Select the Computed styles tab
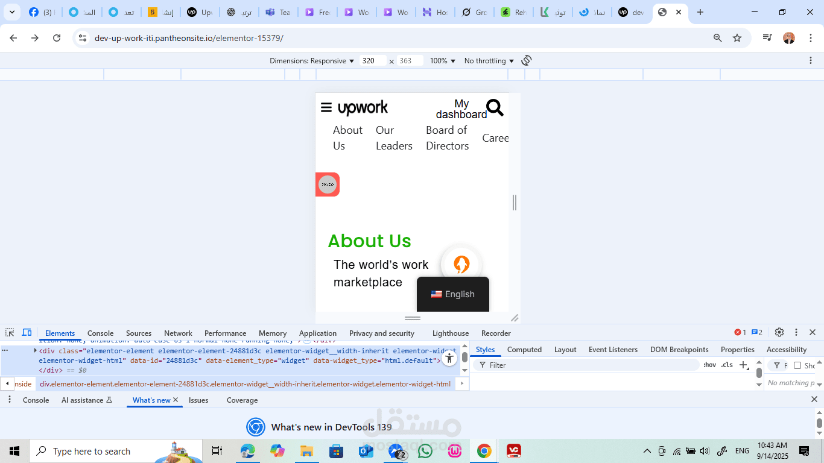 point(524,350)
